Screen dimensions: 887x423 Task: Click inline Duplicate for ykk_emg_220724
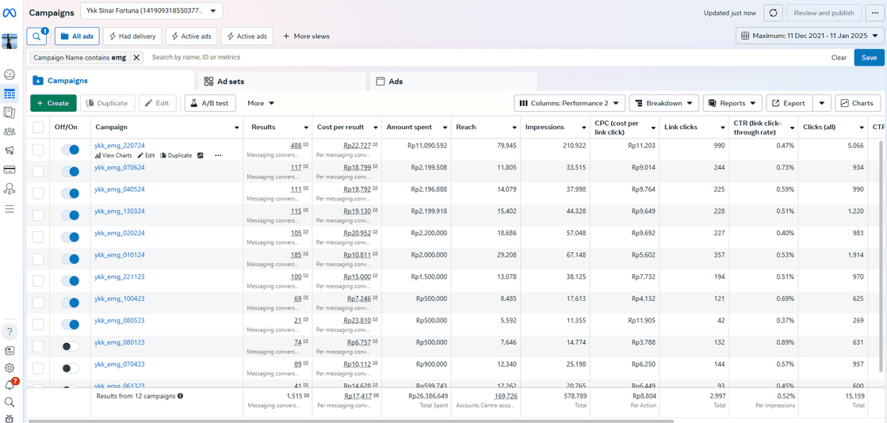click(176, 155)
